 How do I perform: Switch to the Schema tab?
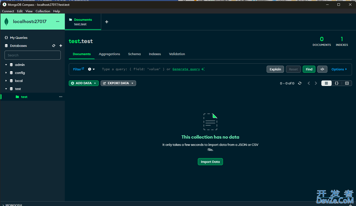pos(134,54)
